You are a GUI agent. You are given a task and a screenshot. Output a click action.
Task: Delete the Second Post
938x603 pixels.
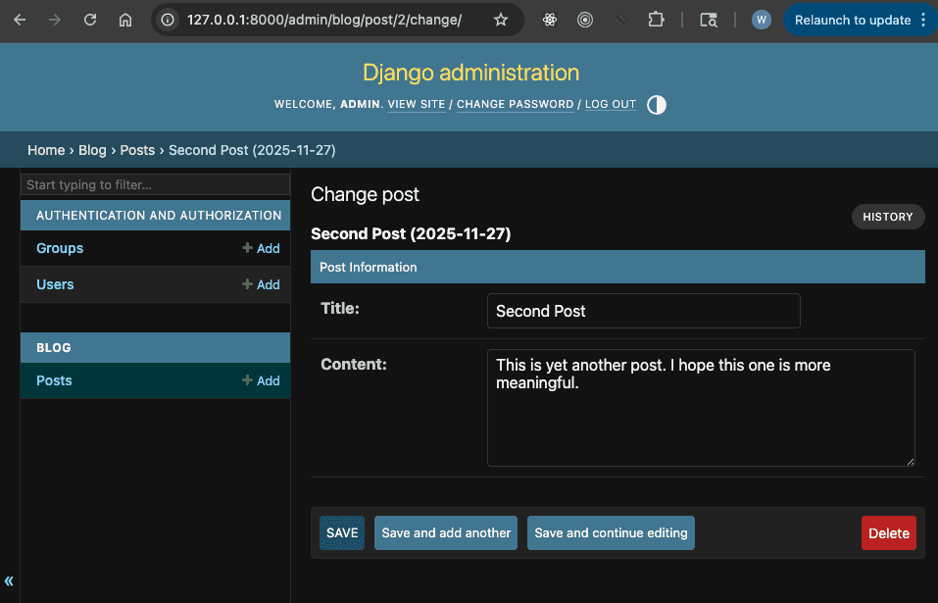click(888, 532)
